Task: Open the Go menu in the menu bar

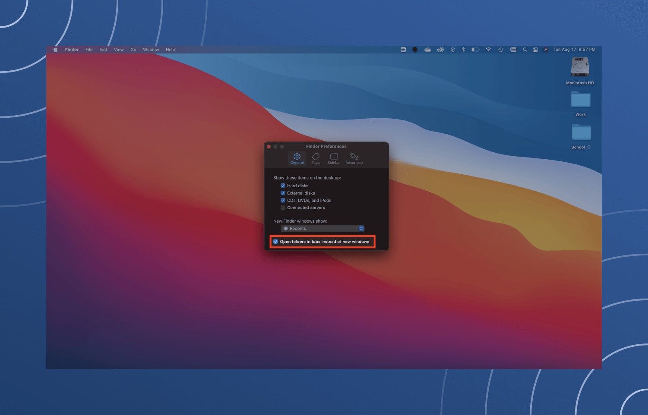Action: [133, 49]
